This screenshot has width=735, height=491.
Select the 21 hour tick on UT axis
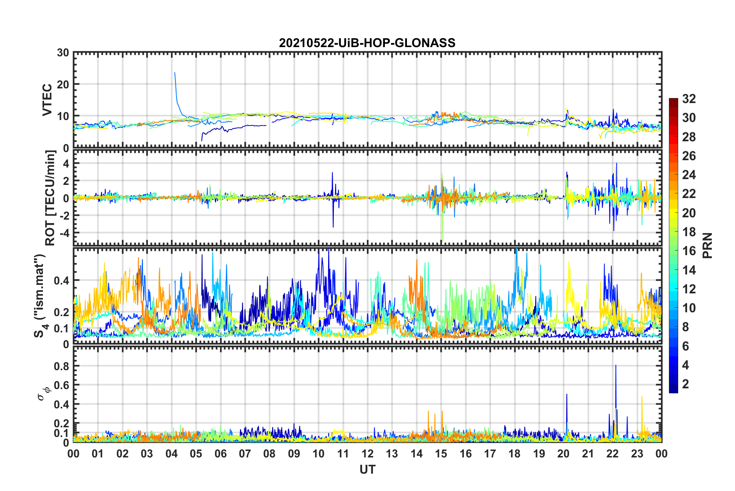pyautogui.click(x=588, y=454)
